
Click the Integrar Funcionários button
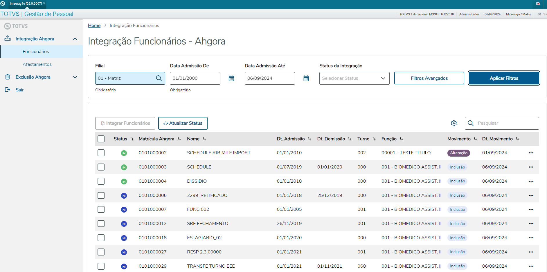[125, 123]
